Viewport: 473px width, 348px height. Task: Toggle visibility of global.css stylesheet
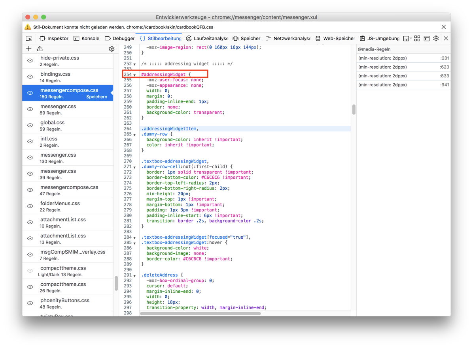(30, 125)
